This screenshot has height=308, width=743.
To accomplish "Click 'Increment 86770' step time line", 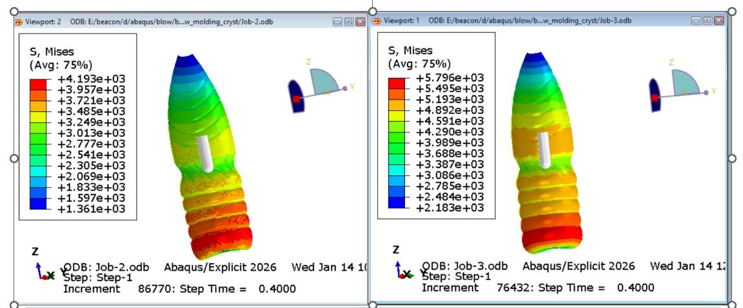I will 179,289.
